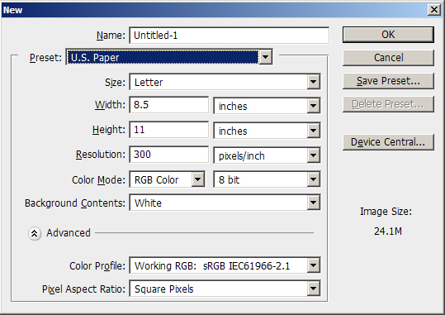The width and height of the screenshot is (445, 315).
Task: Click the Cancel button
Action: tap(388, 58)
